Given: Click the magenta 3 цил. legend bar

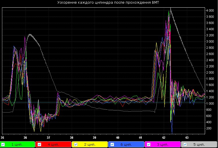Looking at the screenshot, I should tap(163, 144).
